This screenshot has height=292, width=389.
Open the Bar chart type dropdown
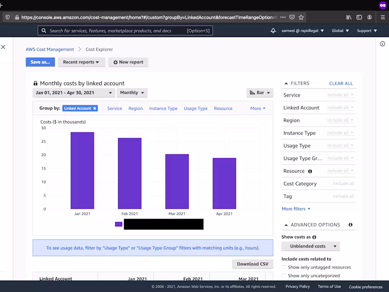pos(260,92)
